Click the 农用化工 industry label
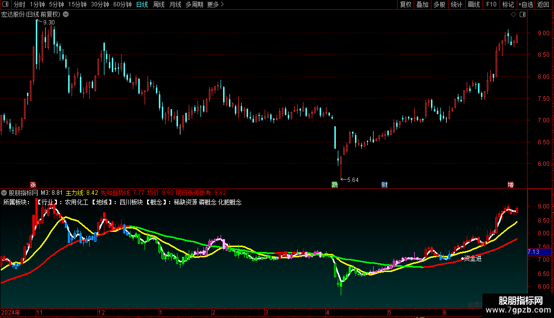This screenshot has width=554, height=318. [76, 203]
